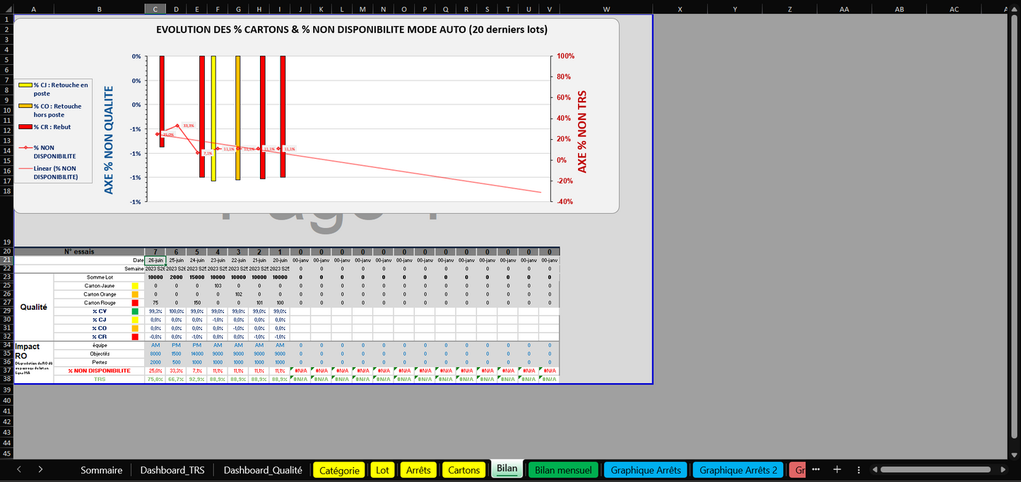Select yellow % CJ legend entry
Screen dimensions: 1021x482
pyautogui.click(x=54, y=89)
